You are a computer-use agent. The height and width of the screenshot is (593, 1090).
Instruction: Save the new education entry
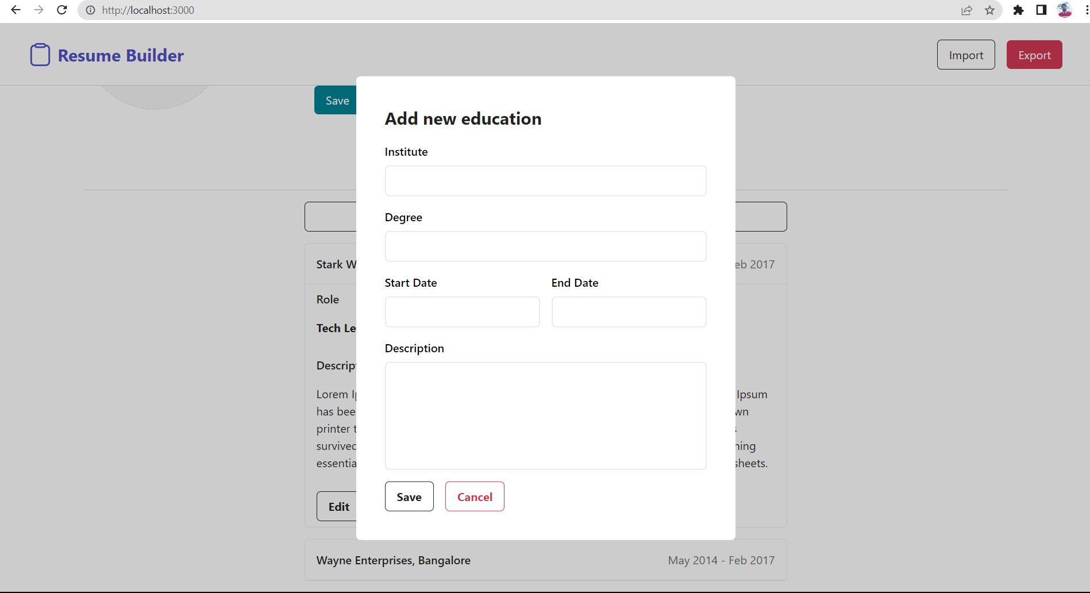tap(409, 496)
